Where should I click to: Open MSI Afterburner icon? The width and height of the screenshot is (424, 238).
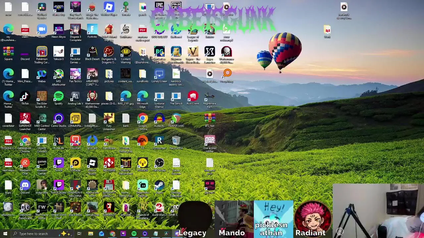click(x=59, y=77)
